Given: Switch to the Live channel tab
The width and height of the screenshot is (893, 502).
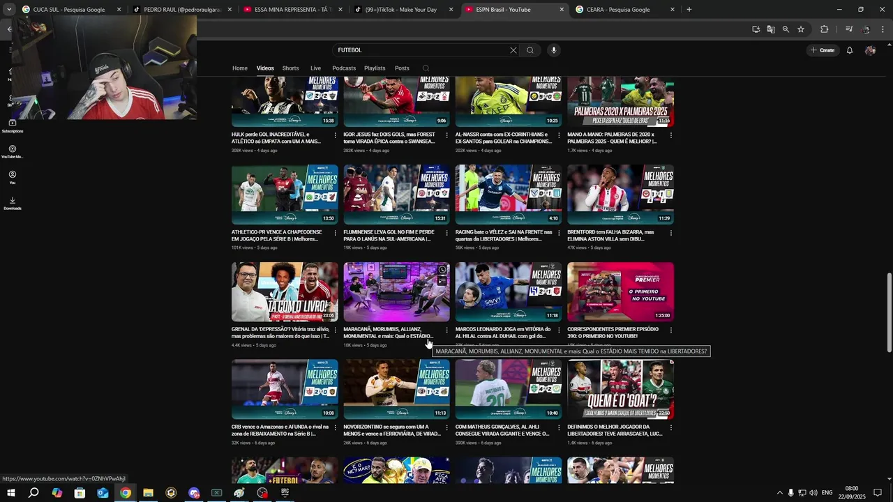Looking at the screenshot, I should pyautogui.click(x=315, y=68).
